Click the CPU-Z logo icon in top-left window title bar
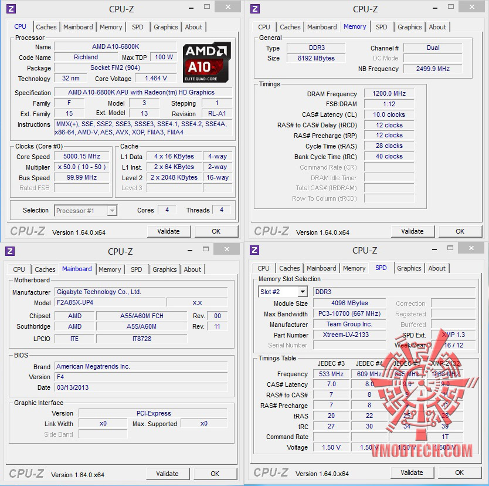Screen dimensions: 489x486 coord(11,9)
